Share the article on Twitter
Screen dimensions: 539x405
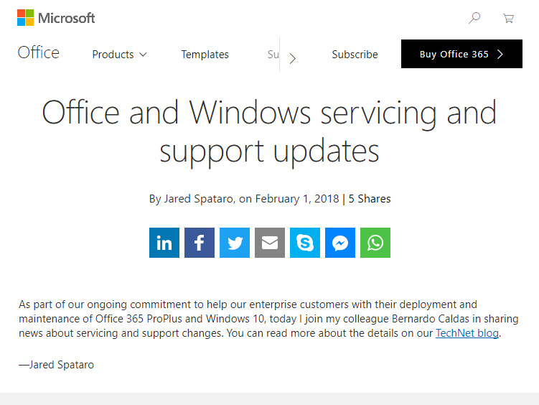(235, 243)
